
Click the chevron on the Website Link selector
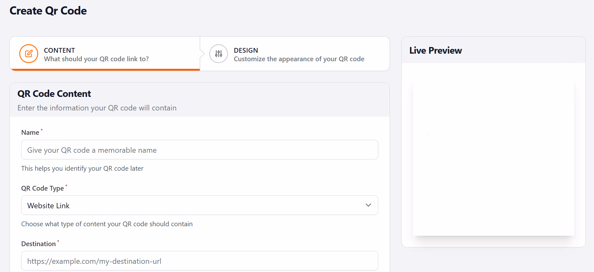[368, 205]
